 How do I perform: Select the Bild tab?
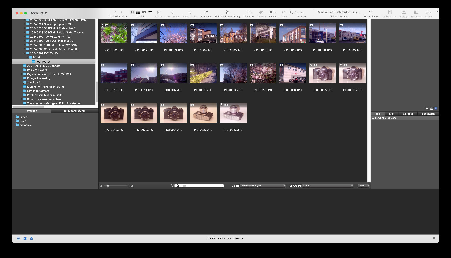pyautogui.click(x=378, y=114)
